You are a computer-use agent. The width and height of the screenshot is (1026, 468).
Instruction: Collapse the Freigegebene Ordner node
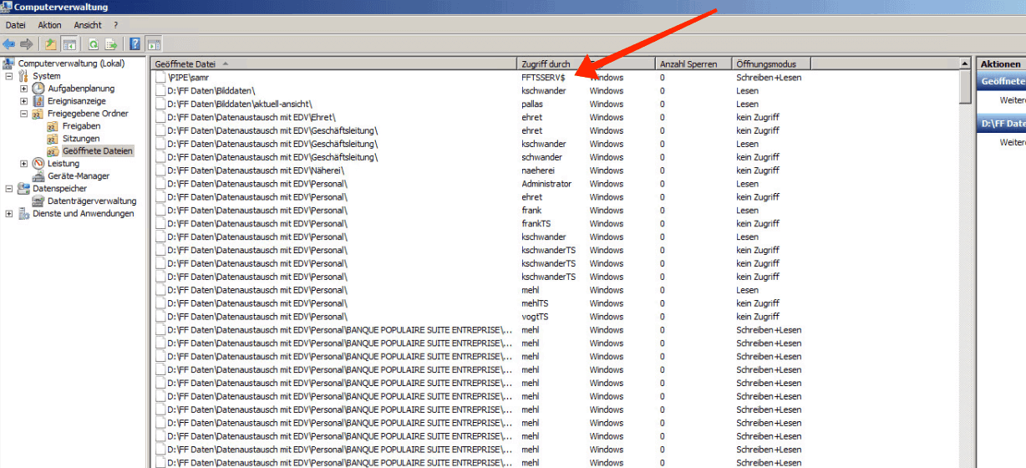23,114
